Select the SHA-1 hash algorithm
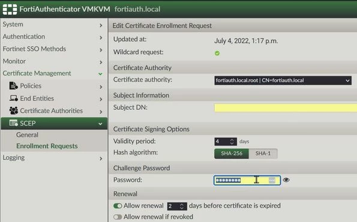 pyautogui.click(x=263, y=154)
